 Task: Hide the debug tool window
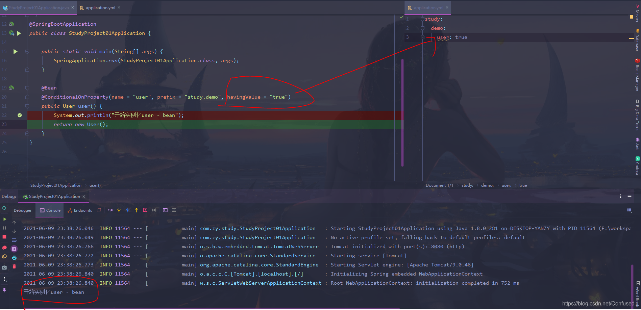(630, 196)
